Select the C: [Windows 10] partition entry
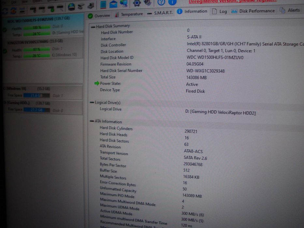The image size is (304, 228). 43,92
